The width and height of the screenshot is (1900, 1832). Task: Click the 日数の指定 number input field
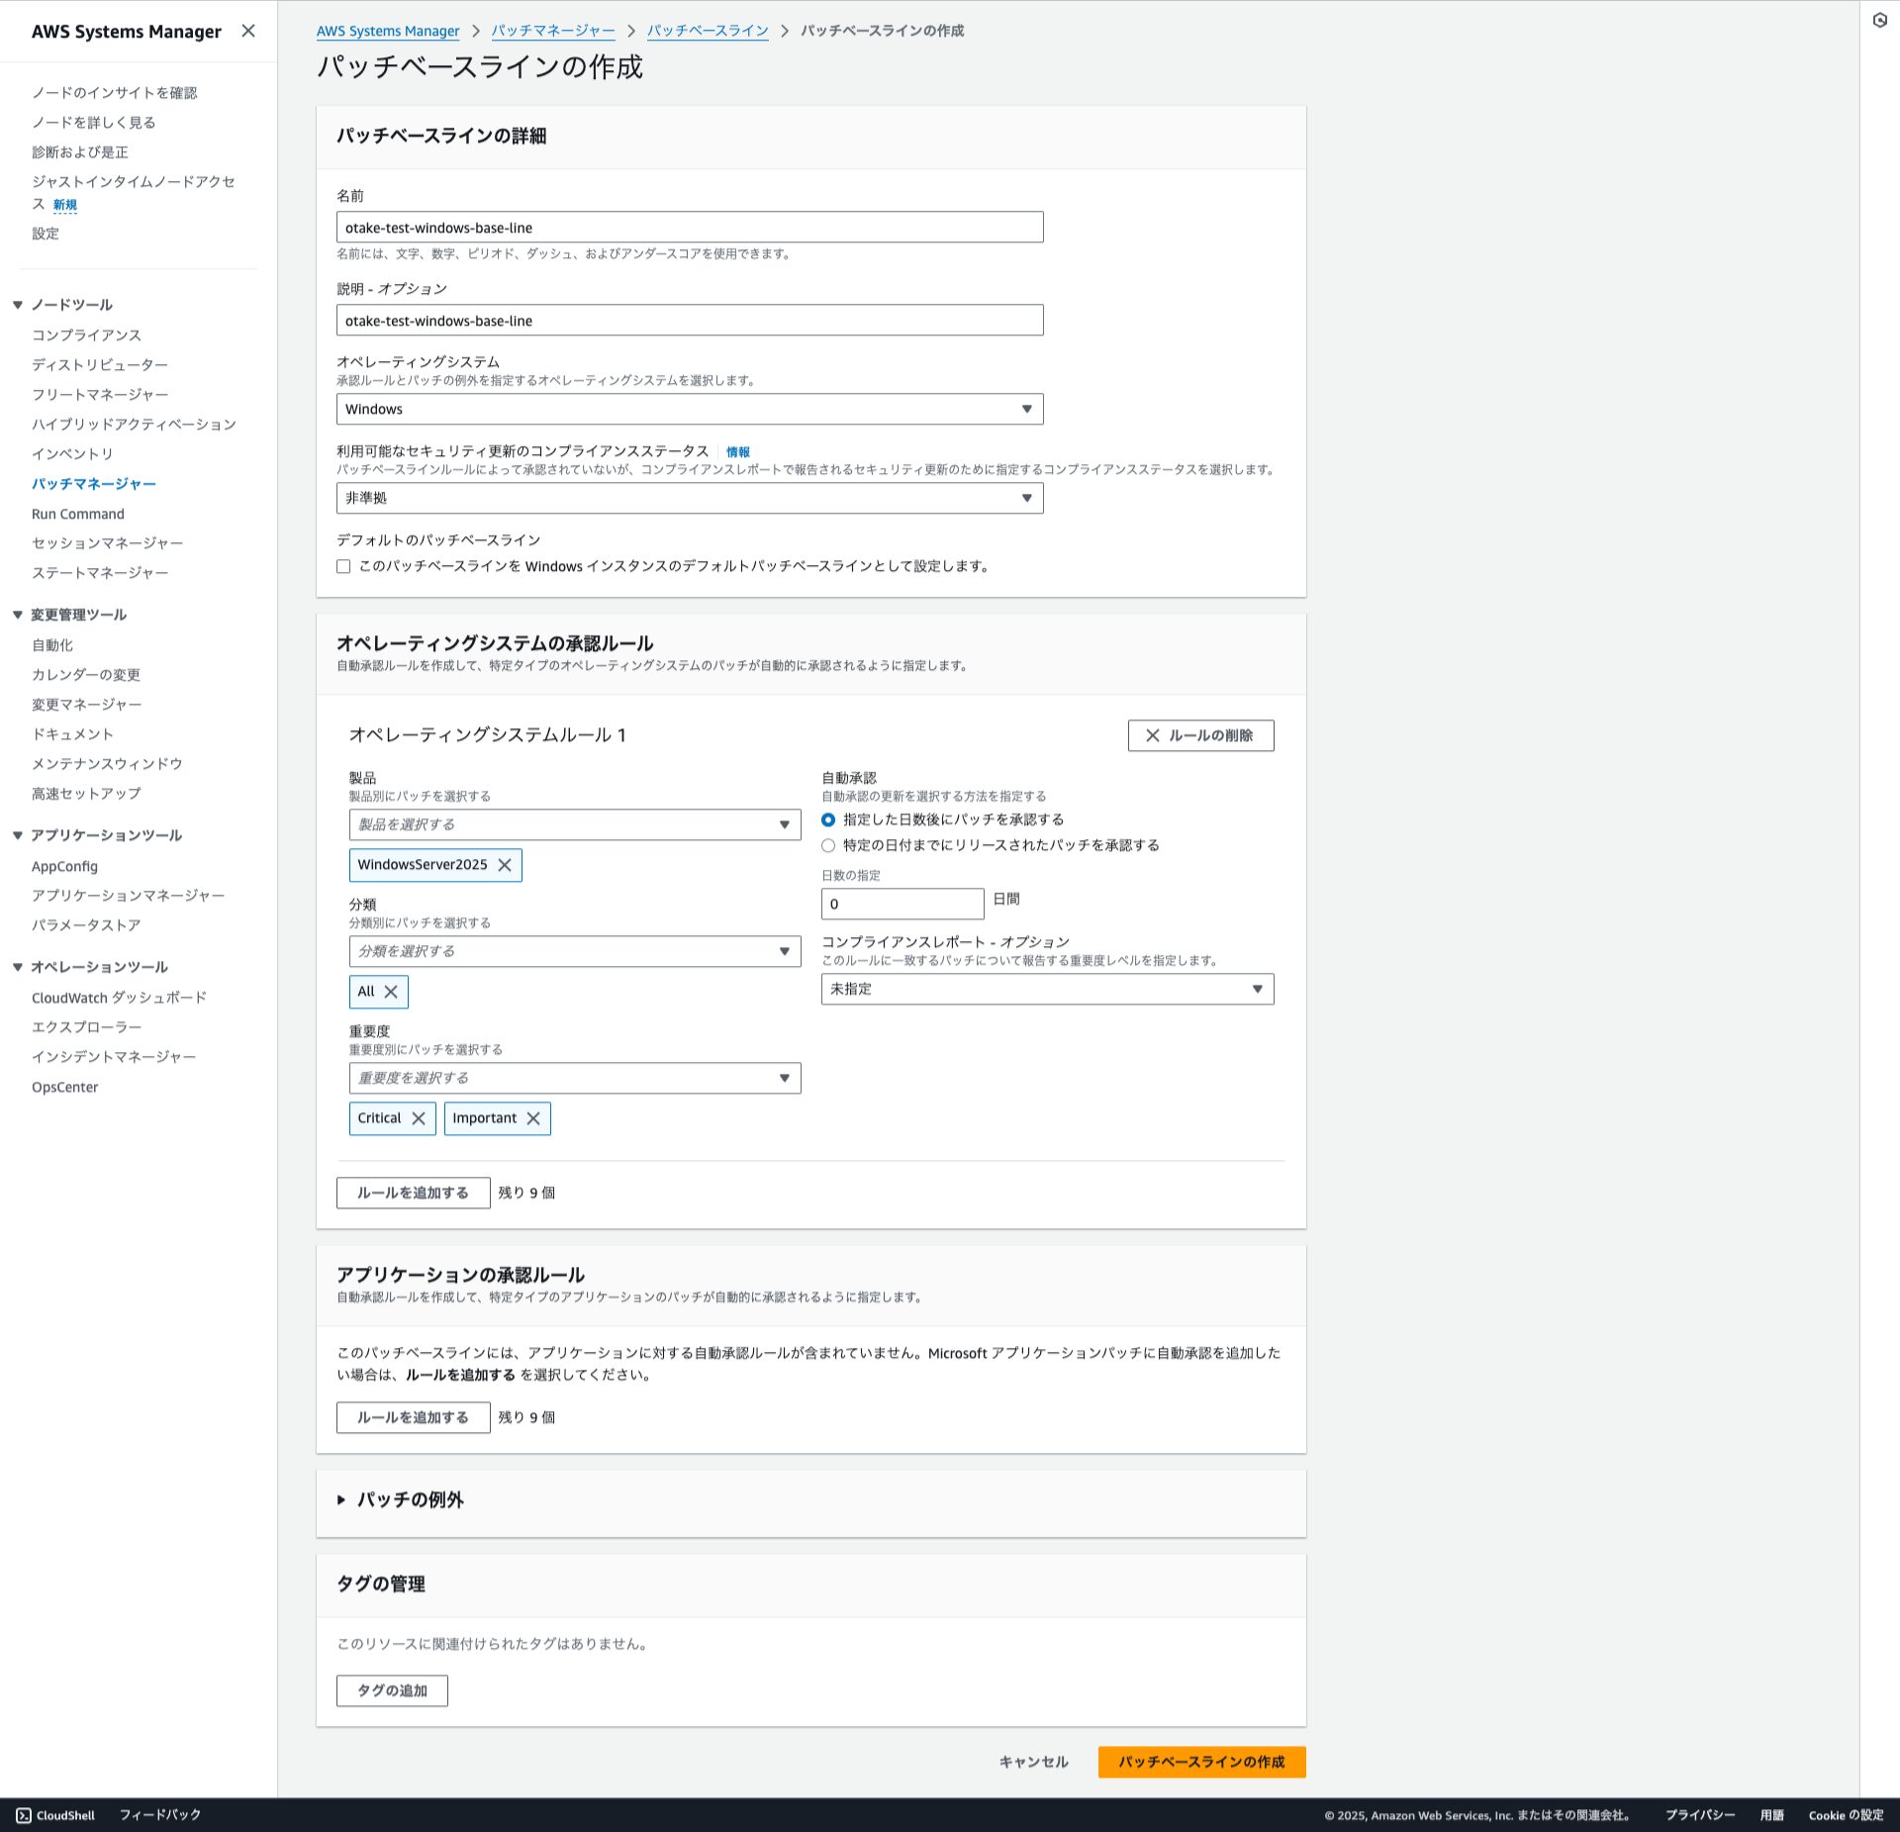pyautogui.click(x=902, y=904)
